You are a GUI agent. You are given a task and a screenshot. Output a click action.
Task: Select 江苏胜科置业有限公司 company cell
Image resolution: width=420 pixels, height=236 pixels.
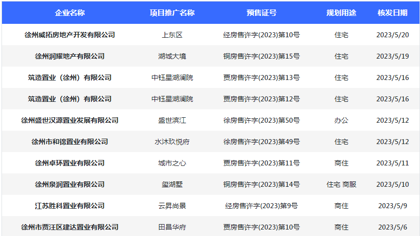70,206
